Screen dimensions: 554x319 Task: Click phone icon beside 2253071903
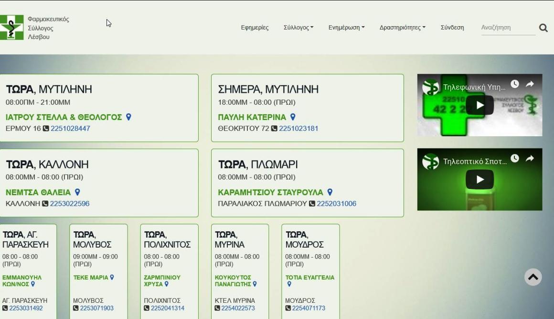pyautogui.click(x=75, y=308)
